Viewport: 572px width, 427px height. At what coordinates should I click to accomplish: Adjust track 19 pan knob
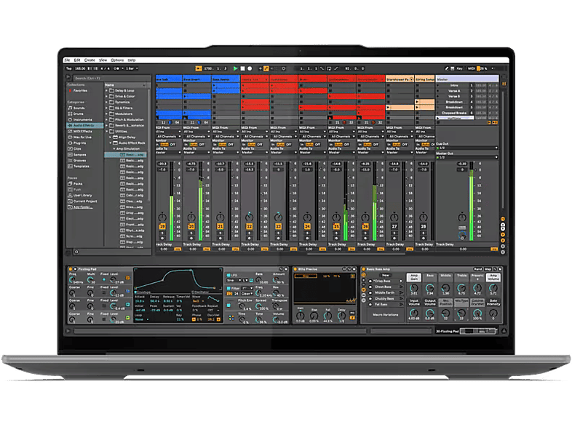click(x=162, y=218)
